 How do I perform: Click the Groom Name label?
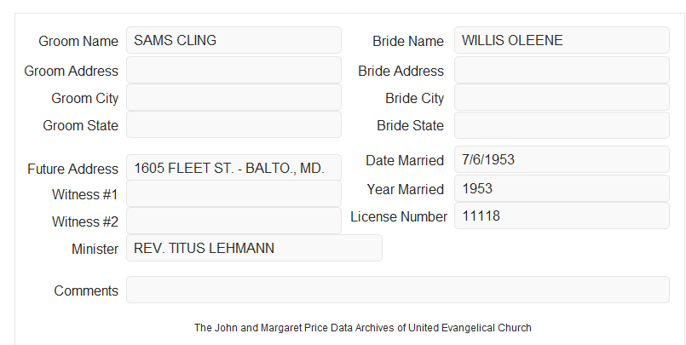78,41
